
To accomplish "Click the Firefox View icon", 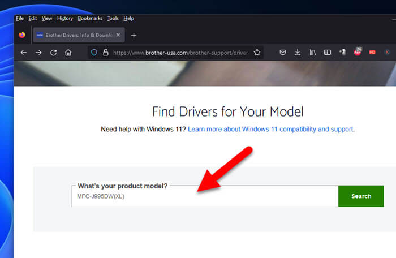I will click(22, 35).
